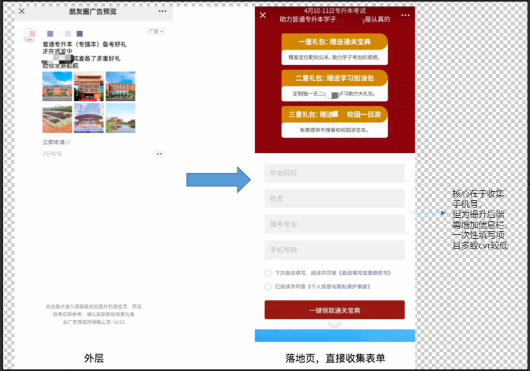The width and height of the screenshot is (530, 371).
Task: Click into the 手机号码 input field
Action: coord(334,250)
